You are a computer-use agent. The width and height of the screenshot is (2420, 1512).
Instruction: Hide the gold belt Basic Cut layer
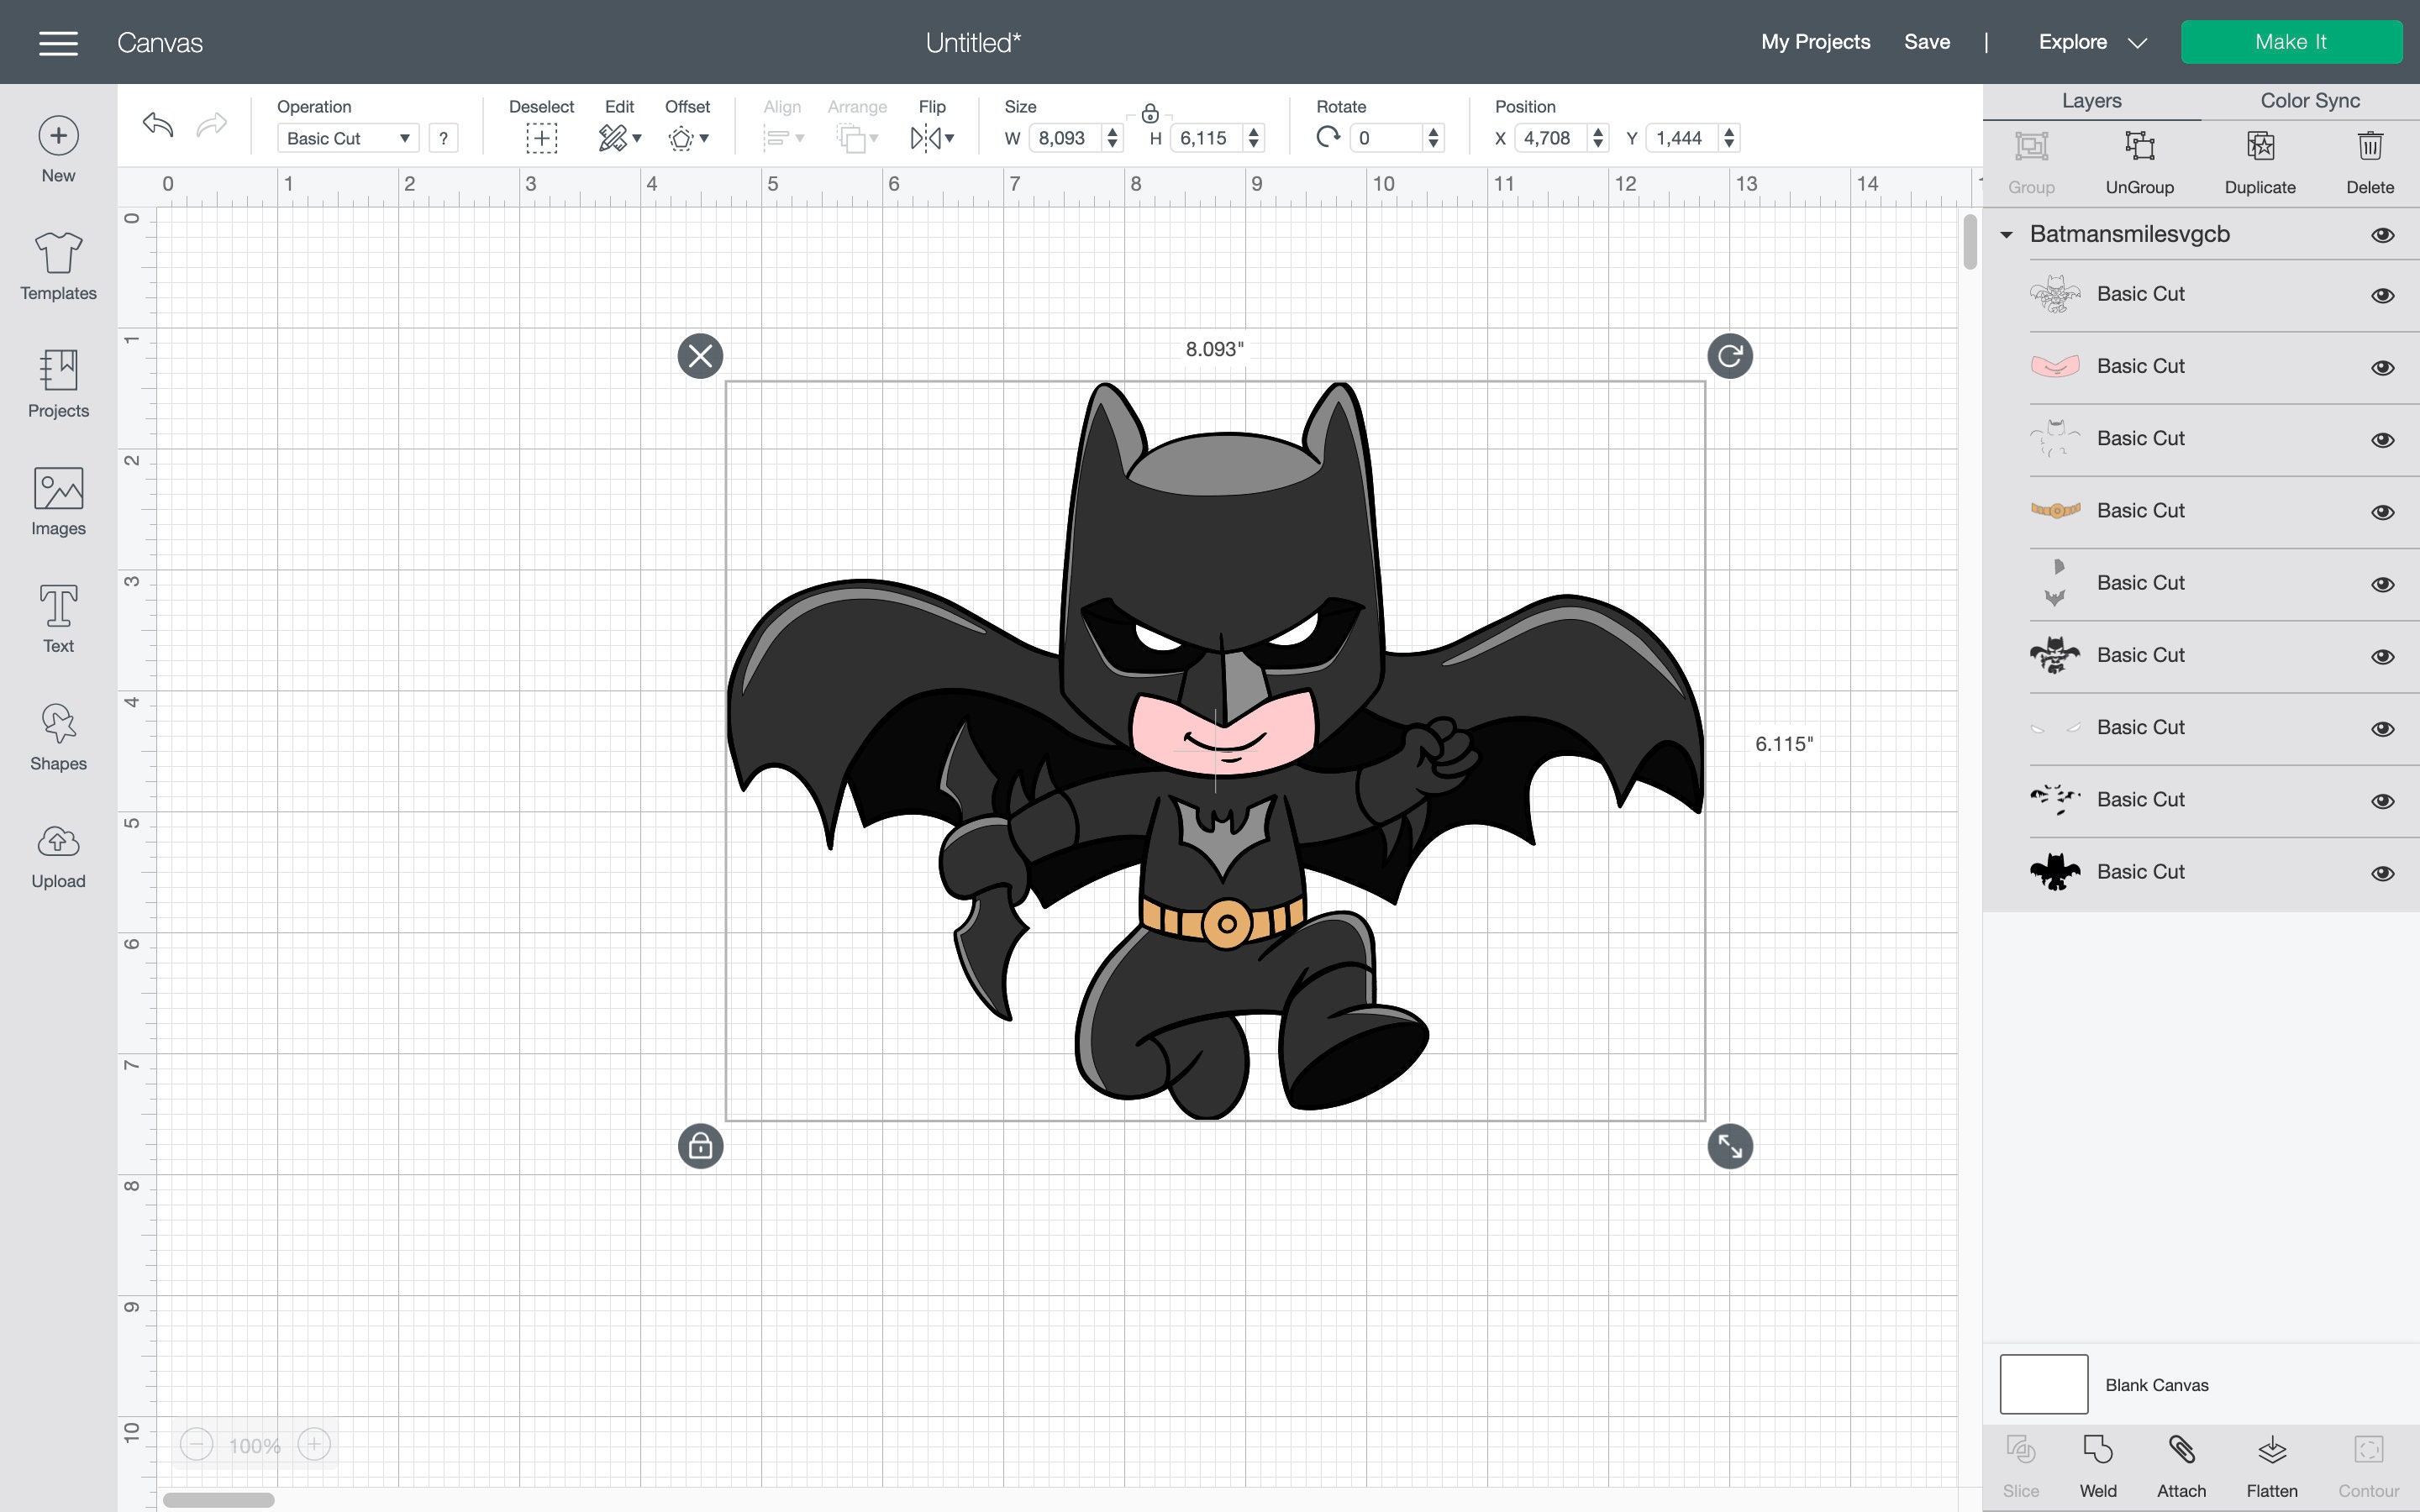click(2384, 511)
